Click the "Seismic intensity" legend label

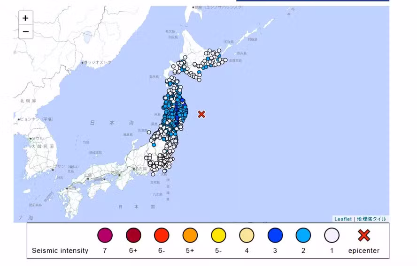click(60, 251)
